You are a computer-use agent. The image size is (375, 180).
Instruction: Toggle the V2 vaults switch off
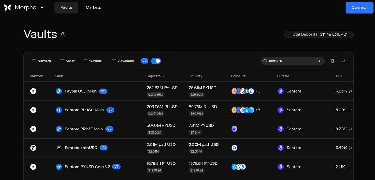pyautogui.click(x=156, y=61)
